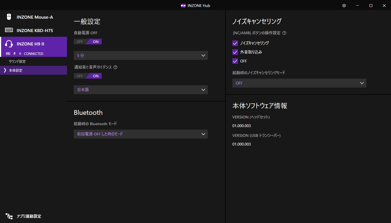Show help for [NC/AMB] ボタンの操作設定
The image size is (391, 223).
tap(284, 33)
